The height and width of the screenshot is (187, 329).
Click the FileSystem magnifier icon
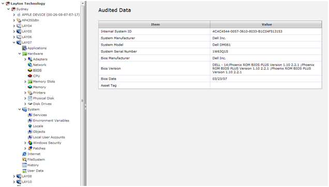click(24, 159)
